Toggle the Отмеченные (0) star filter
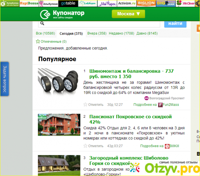 (38, 42)
